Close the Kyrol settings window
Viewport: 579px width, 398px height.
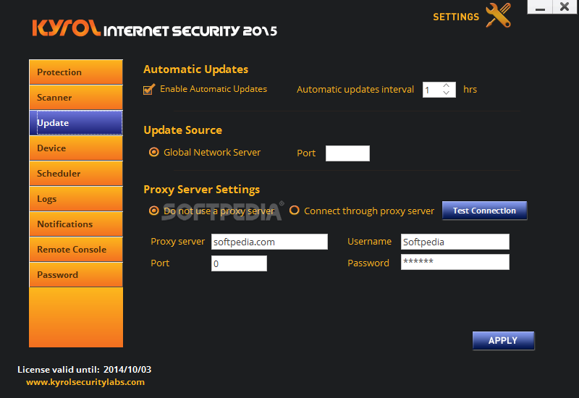(x=565, y=7)
